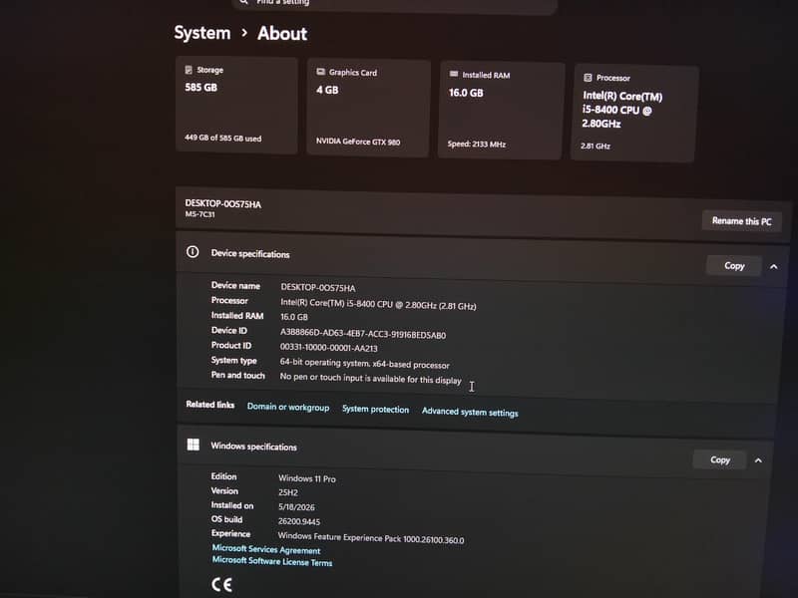Collapse the Windows specifications section
The height and width of the screenshot is (598, 798).
(758, 460)
